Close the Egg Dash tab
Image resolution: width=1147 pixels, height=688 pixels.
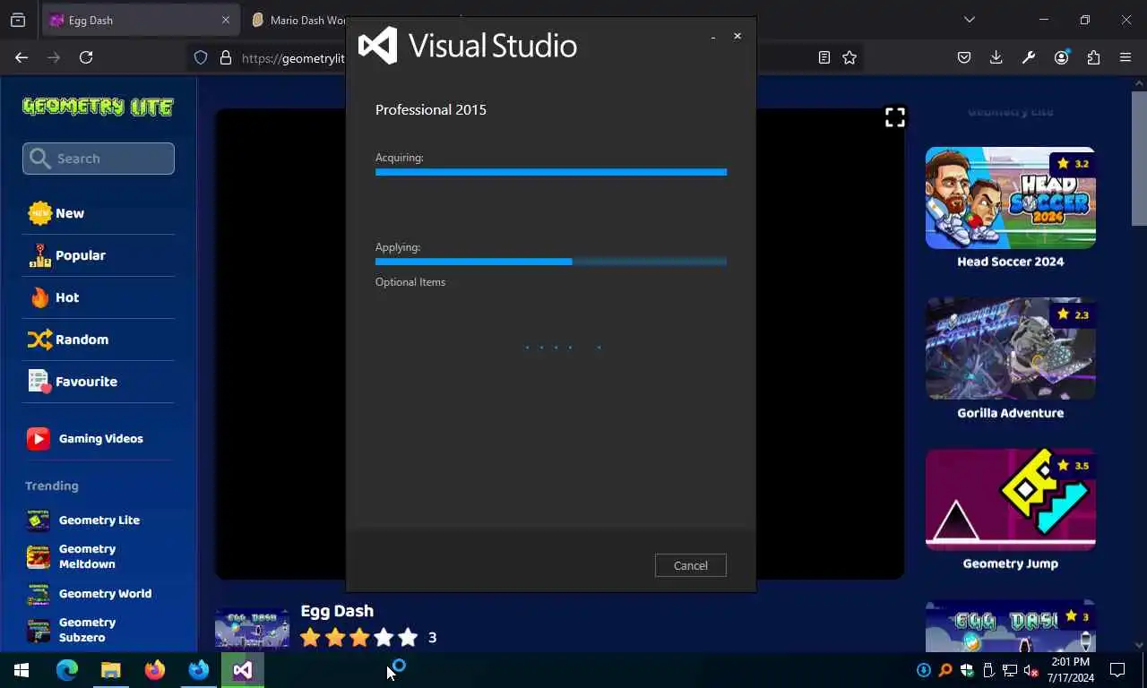tap(226, 20)
